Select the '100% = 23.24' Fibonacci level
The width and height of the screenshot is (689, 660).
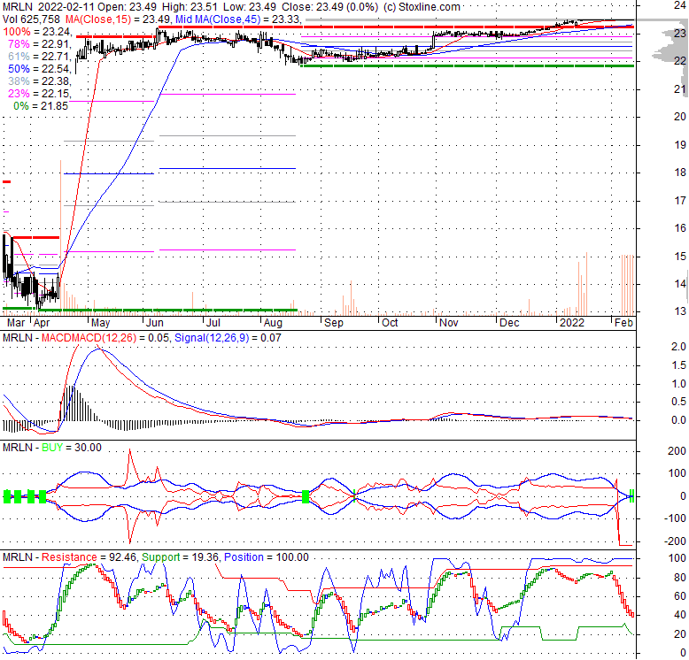37,32
